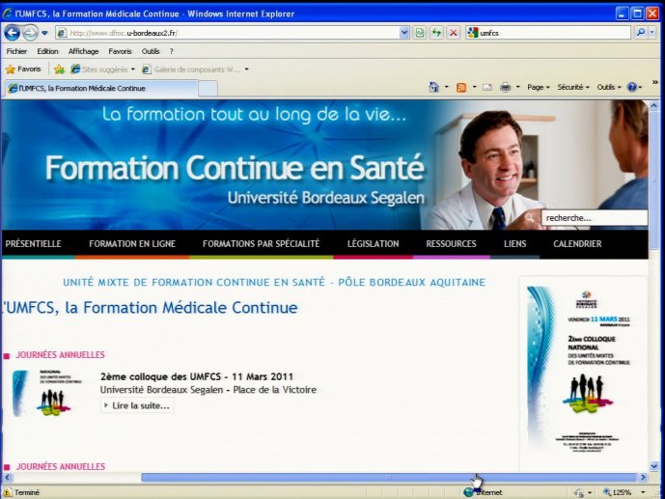Viewport: 665px width, 499px height.
Task: Click the Print icon
Action: coord(505,87)
